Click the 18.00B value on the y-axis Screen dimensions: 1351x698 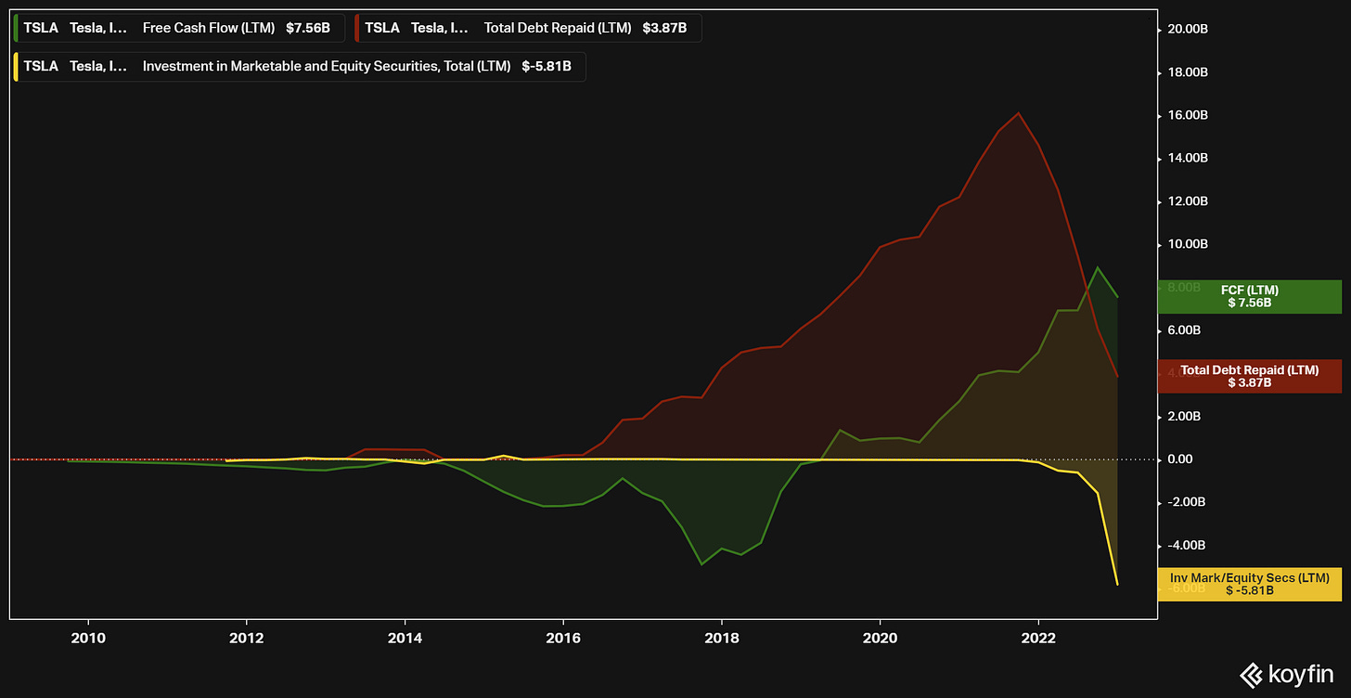pyautogui.click(x=1188, y=72)
